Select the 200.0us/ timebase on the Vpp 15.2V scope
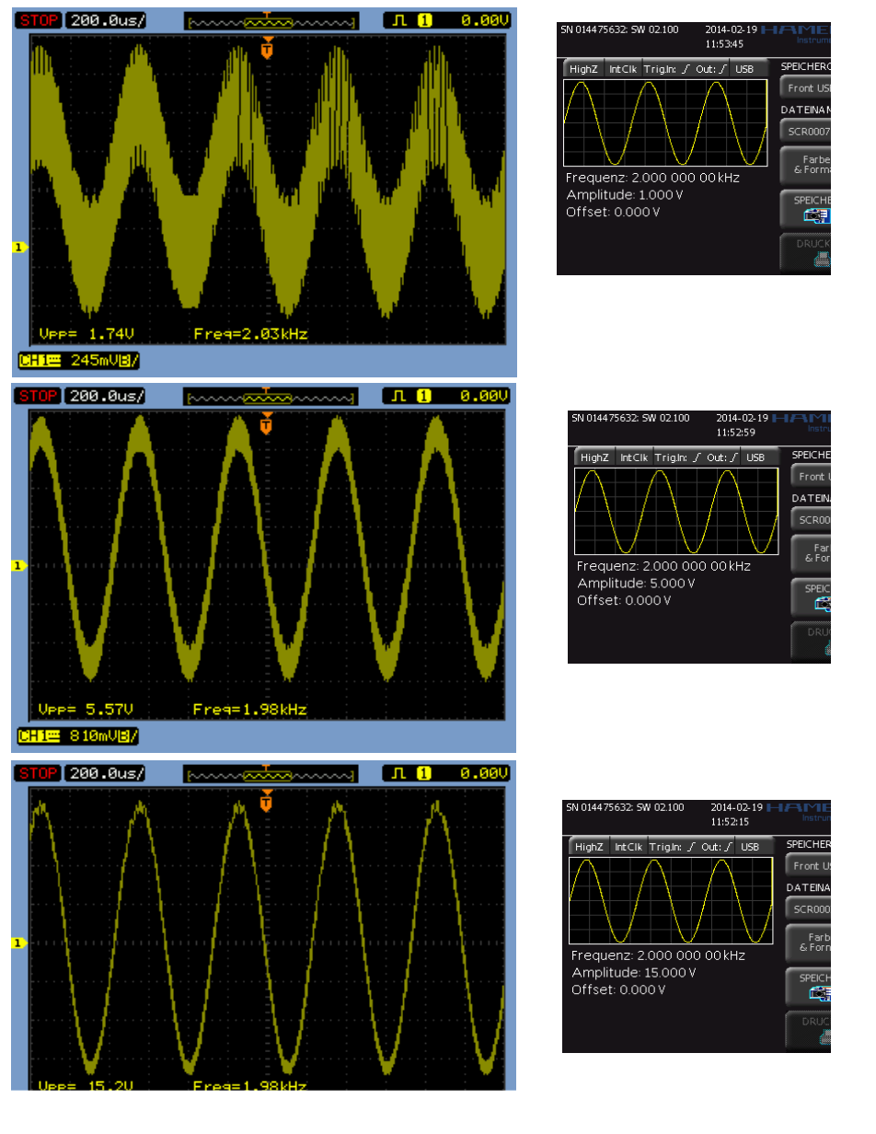Viewport: 876px width, 1134px height. point(107,772)
